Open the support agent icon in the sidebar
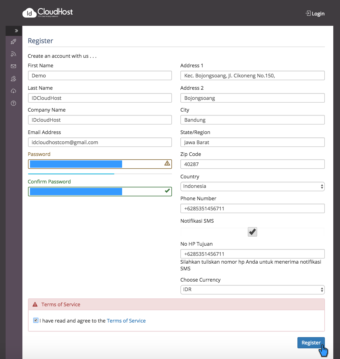The image size is (340, 359). point(13,79)
